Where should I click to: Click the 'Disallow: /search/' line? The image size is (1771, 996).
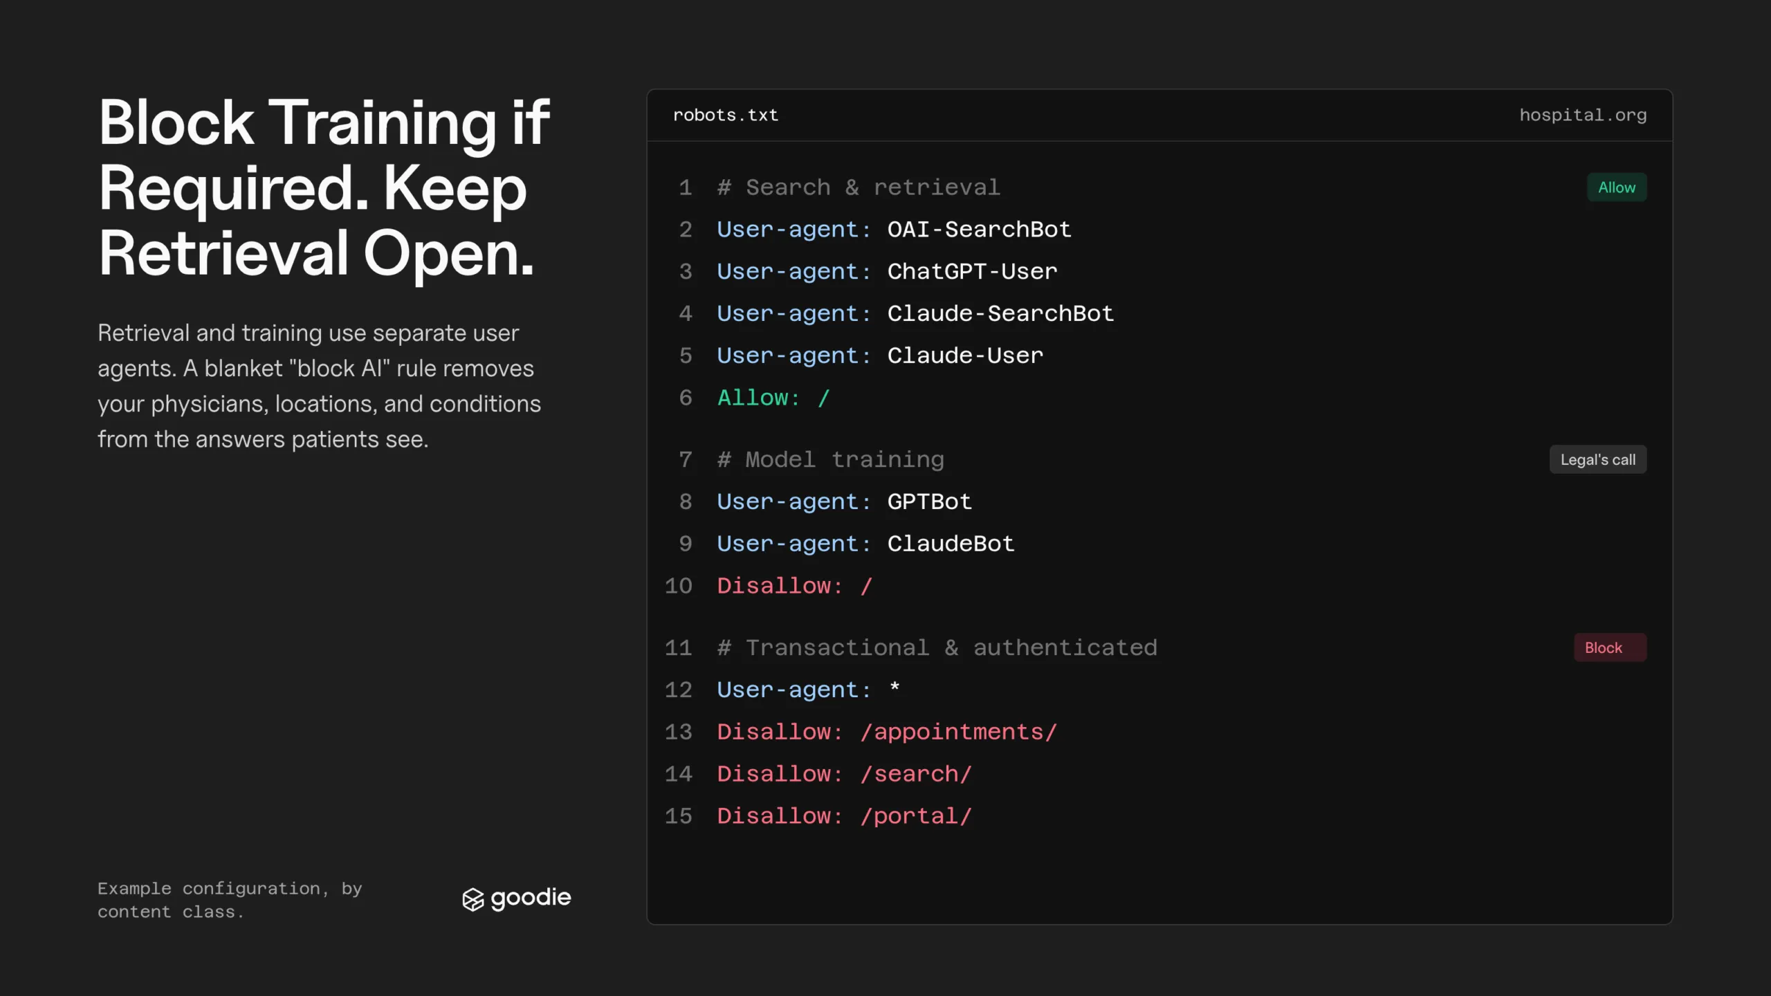[844, 774]
